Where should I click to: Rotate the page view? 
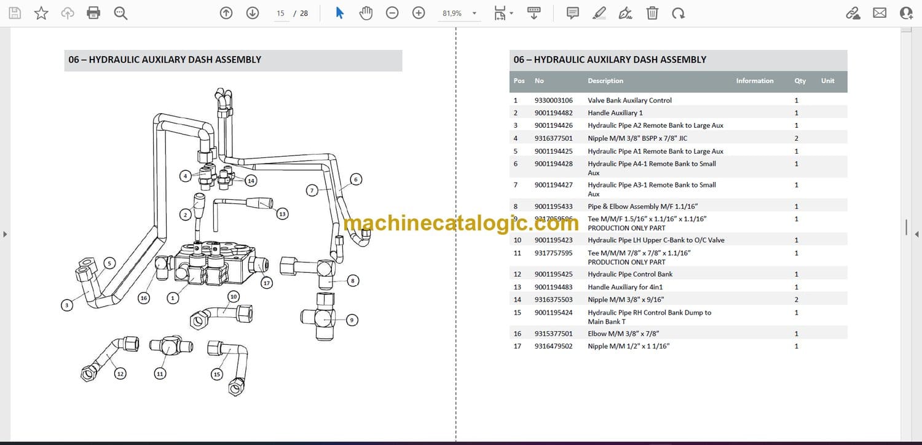coord(678,13)
